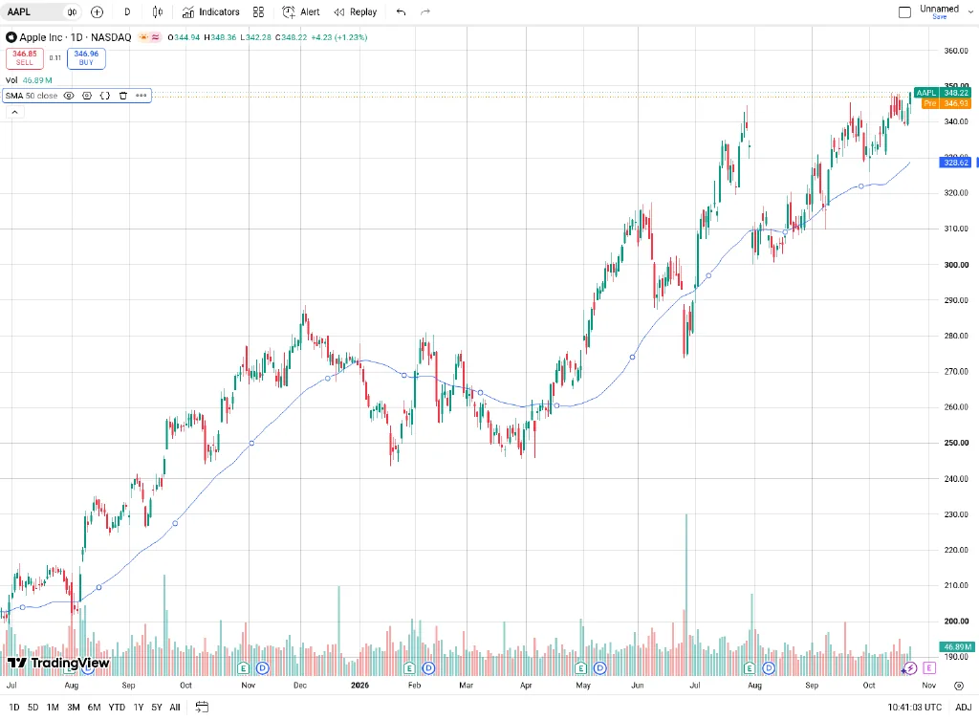The width and height of the screenshot is (979, 720).
Task: Click the November dividend D marker
Action: [x=262, y=668]
